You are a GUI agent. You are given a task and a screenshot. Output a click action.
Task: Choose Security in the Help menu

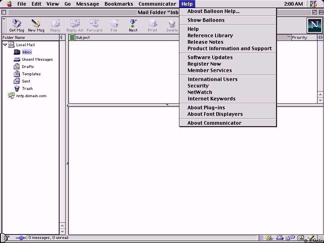click(x=228, y=86)
